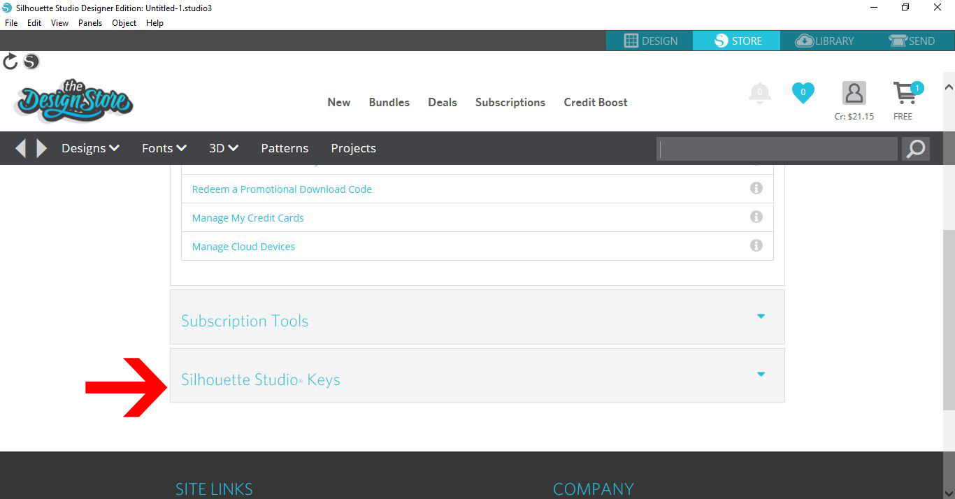Image resolution: width=955 pixels, height=499 pixels.
Task: Click the FREE cart total label
Action: 903,117
